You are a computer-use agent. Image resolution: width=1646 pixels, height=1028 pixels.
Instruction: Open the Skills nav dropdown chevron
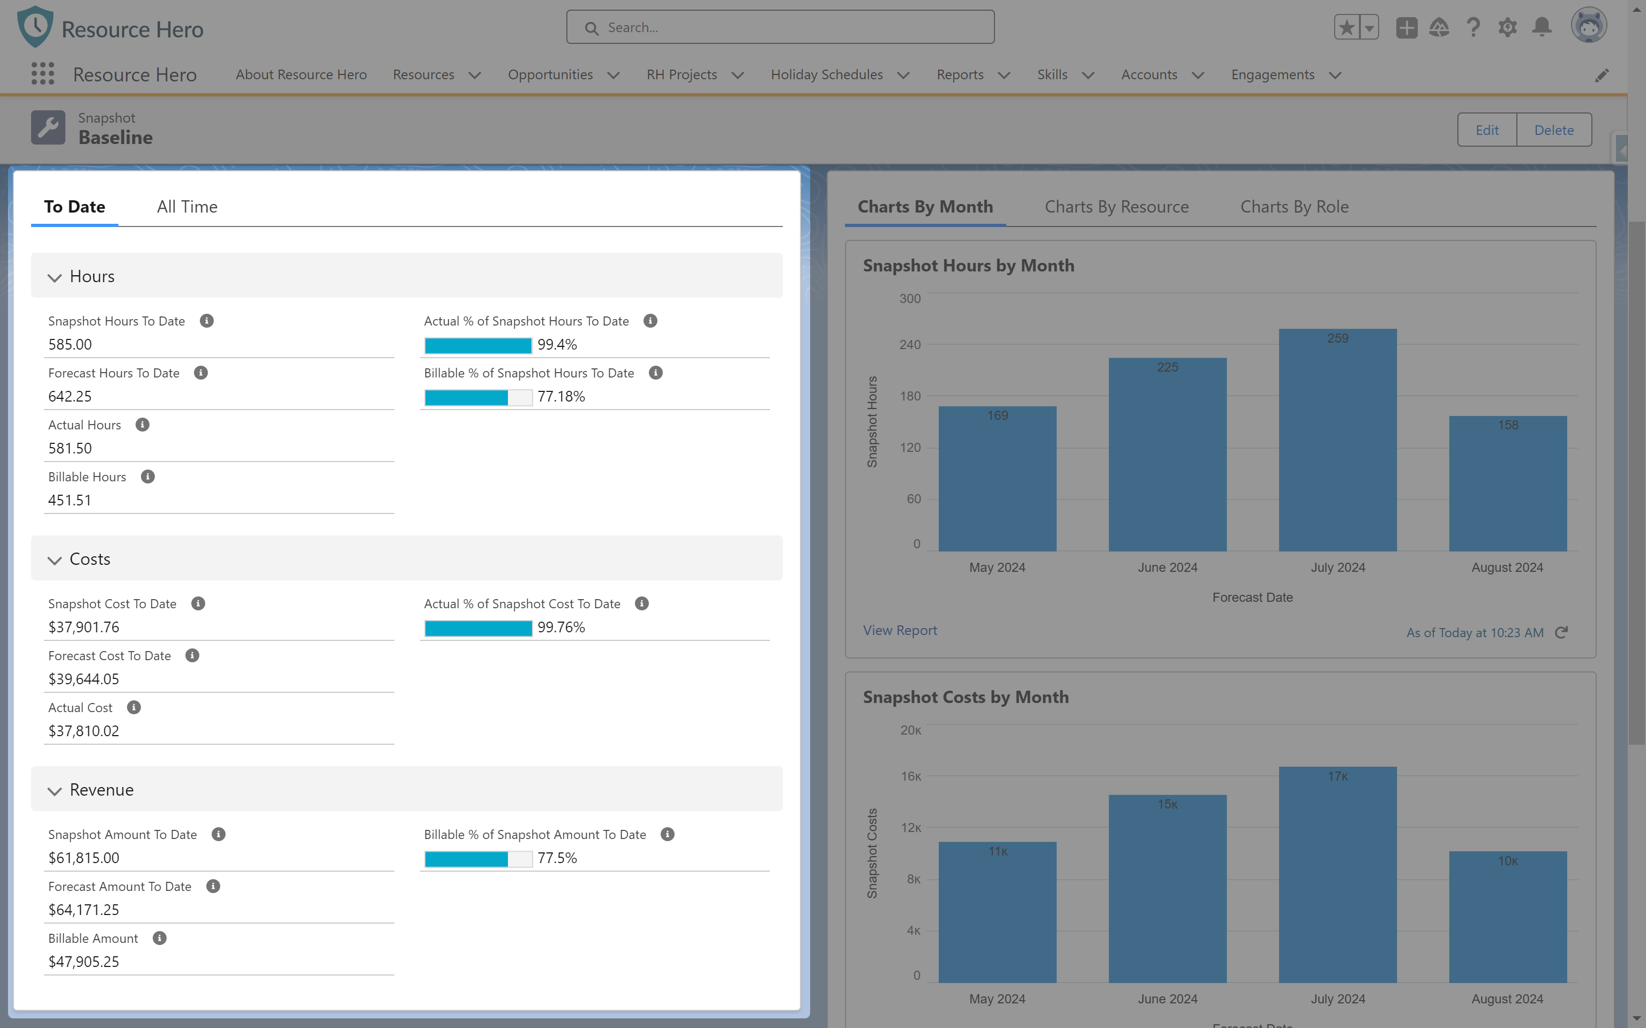[1088, 75]
